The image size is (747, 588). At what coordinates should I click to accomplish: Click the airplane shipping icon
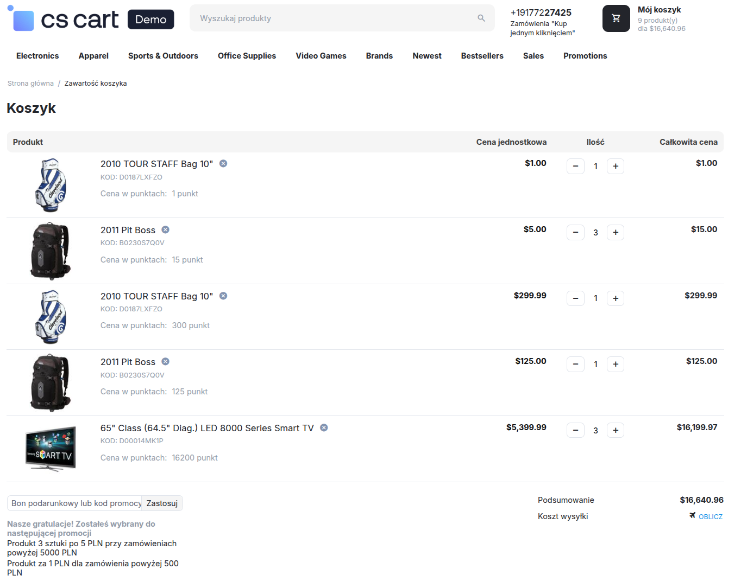(693, 515)
